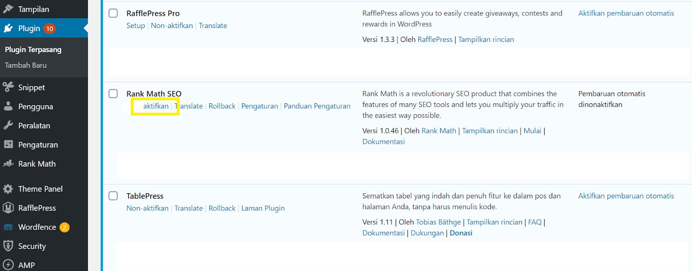Open the TablePress FAQ link
This screenshot has width=692, height=271.
535,222
